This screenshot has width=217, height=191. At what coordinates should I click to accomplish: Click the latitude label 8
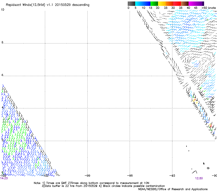click(2, 42)
